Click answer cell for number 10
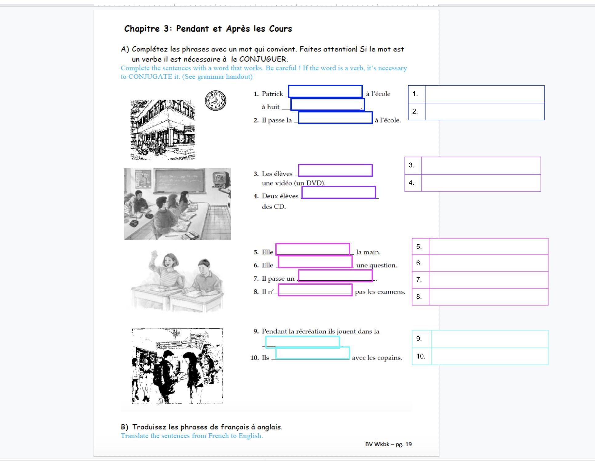This screenshot has width=595, height=461. [x=490, y=356]
